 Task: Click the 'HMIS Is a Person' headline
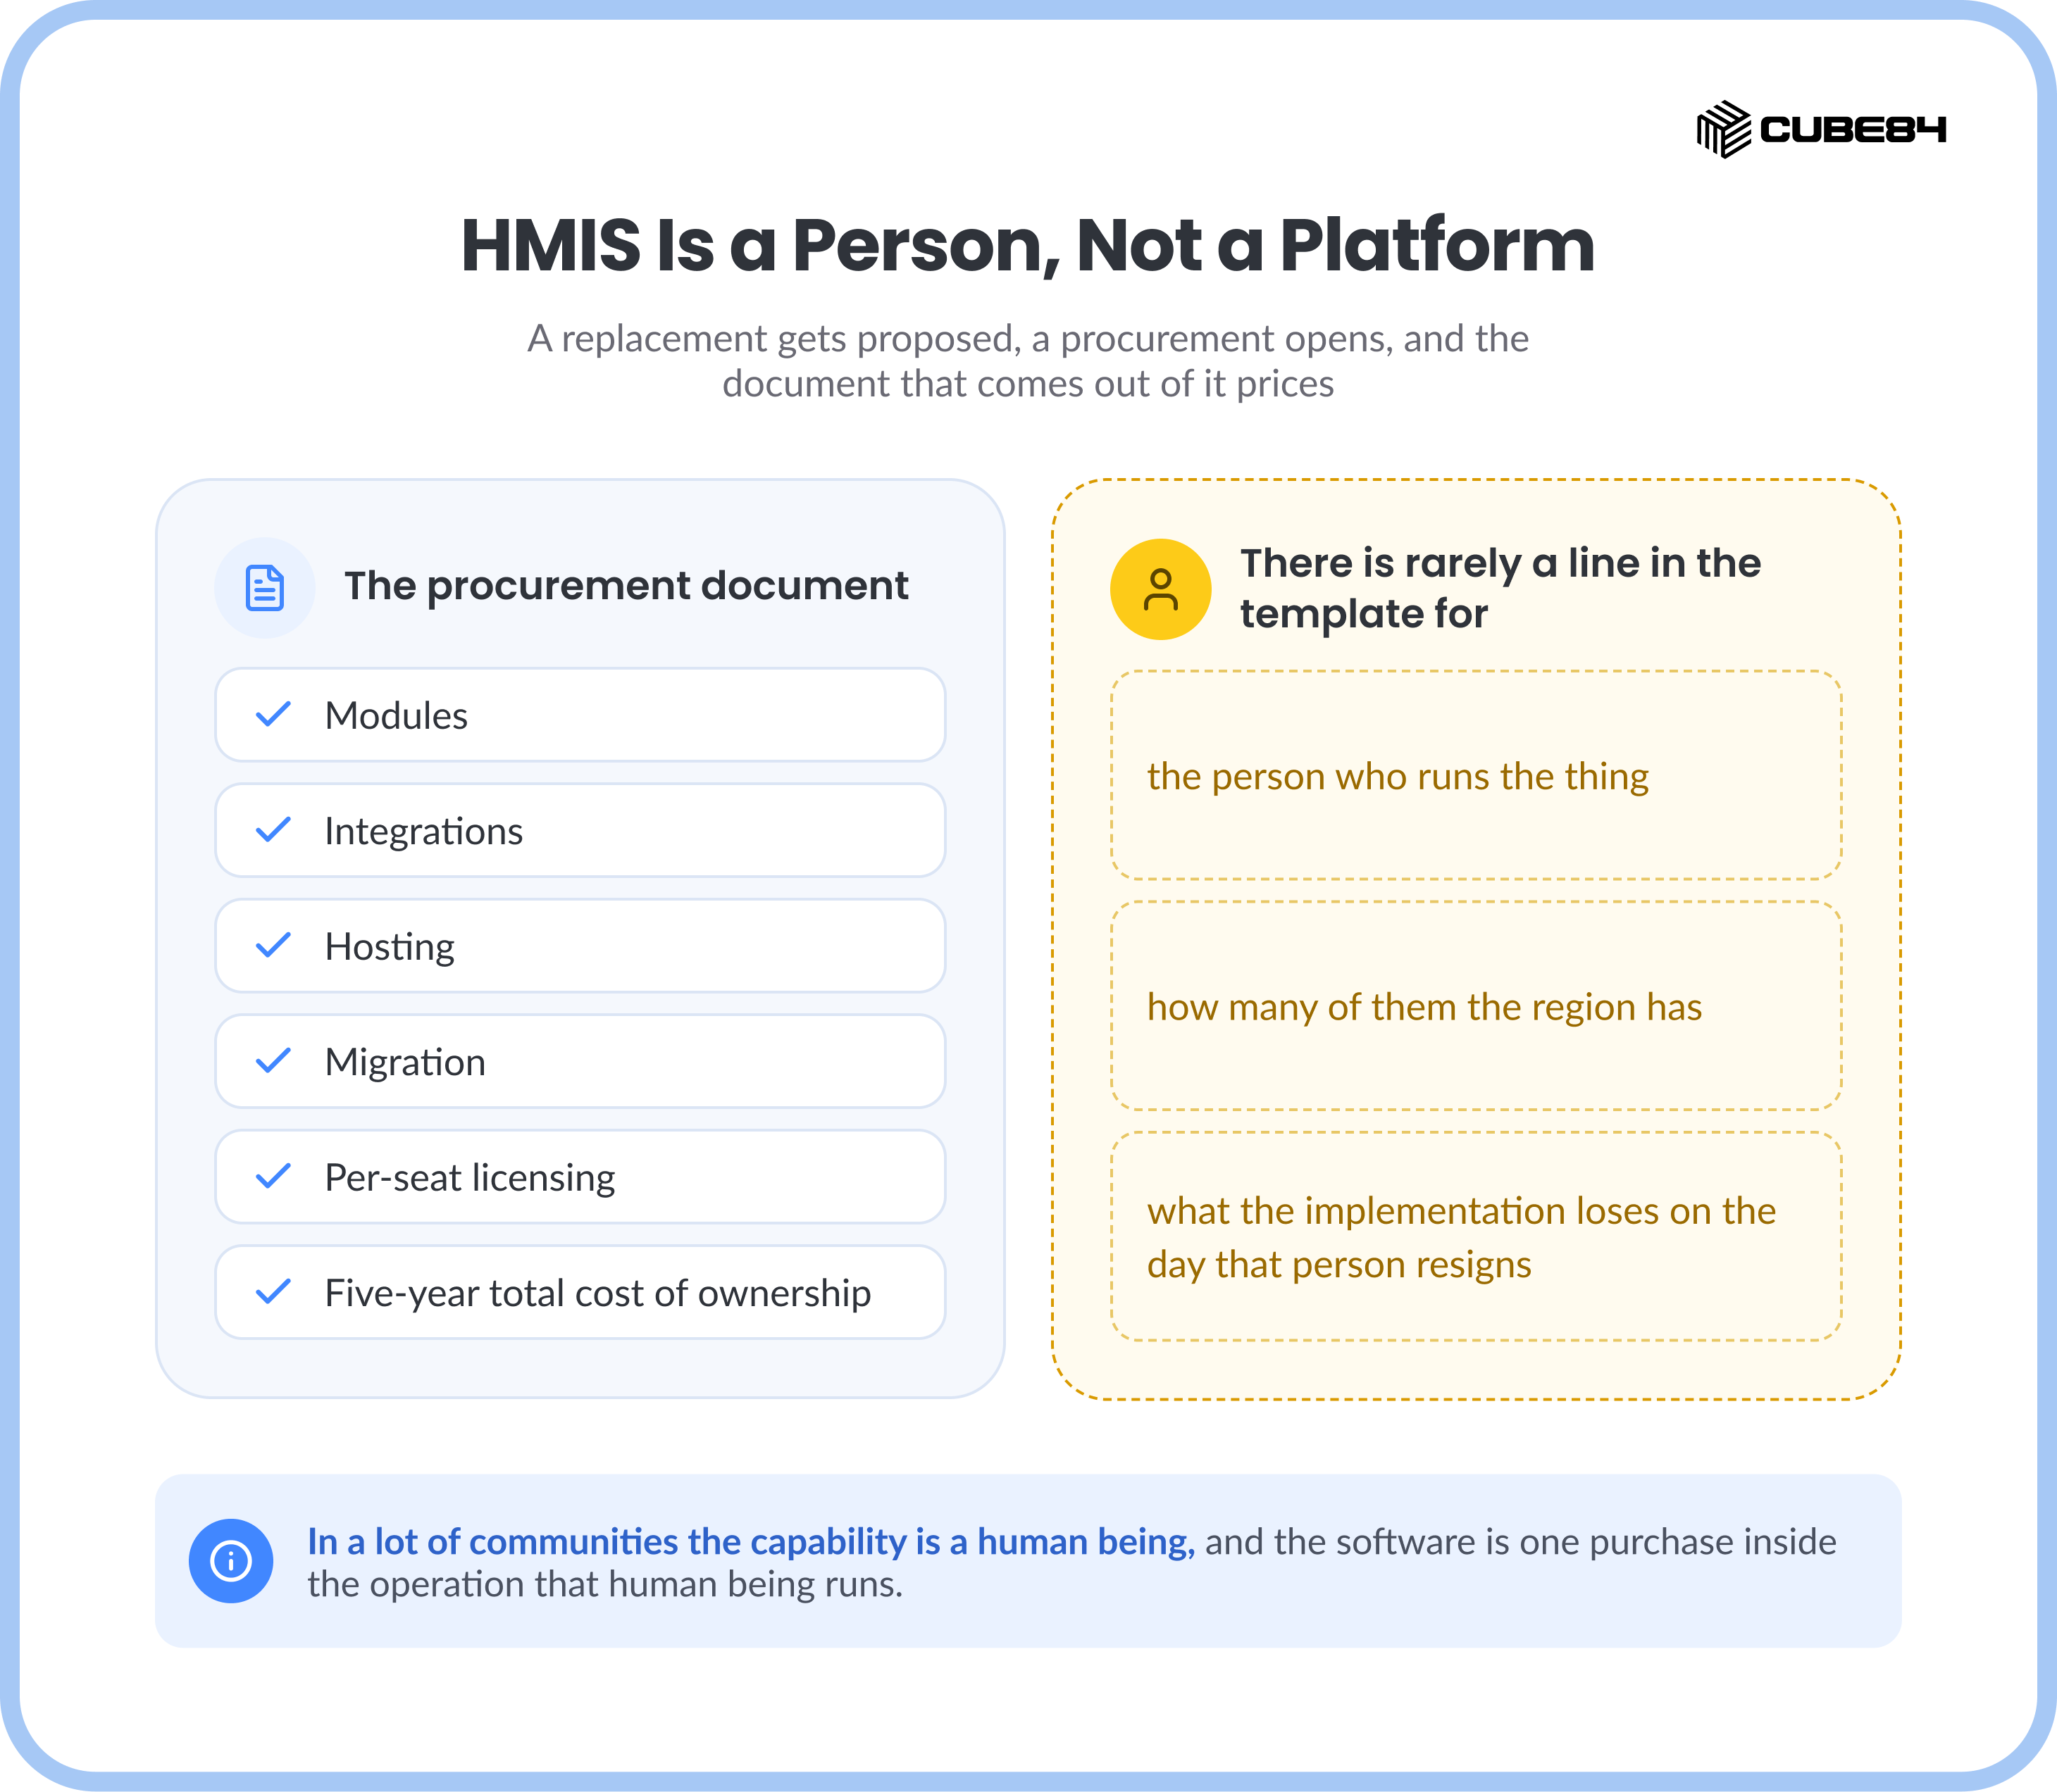tap(1028, 246)
